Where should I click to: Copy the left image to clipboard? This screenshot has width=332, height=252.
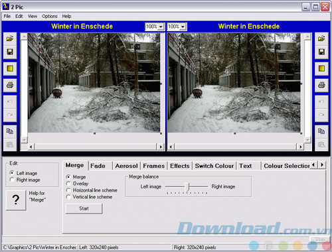(10, 131)
